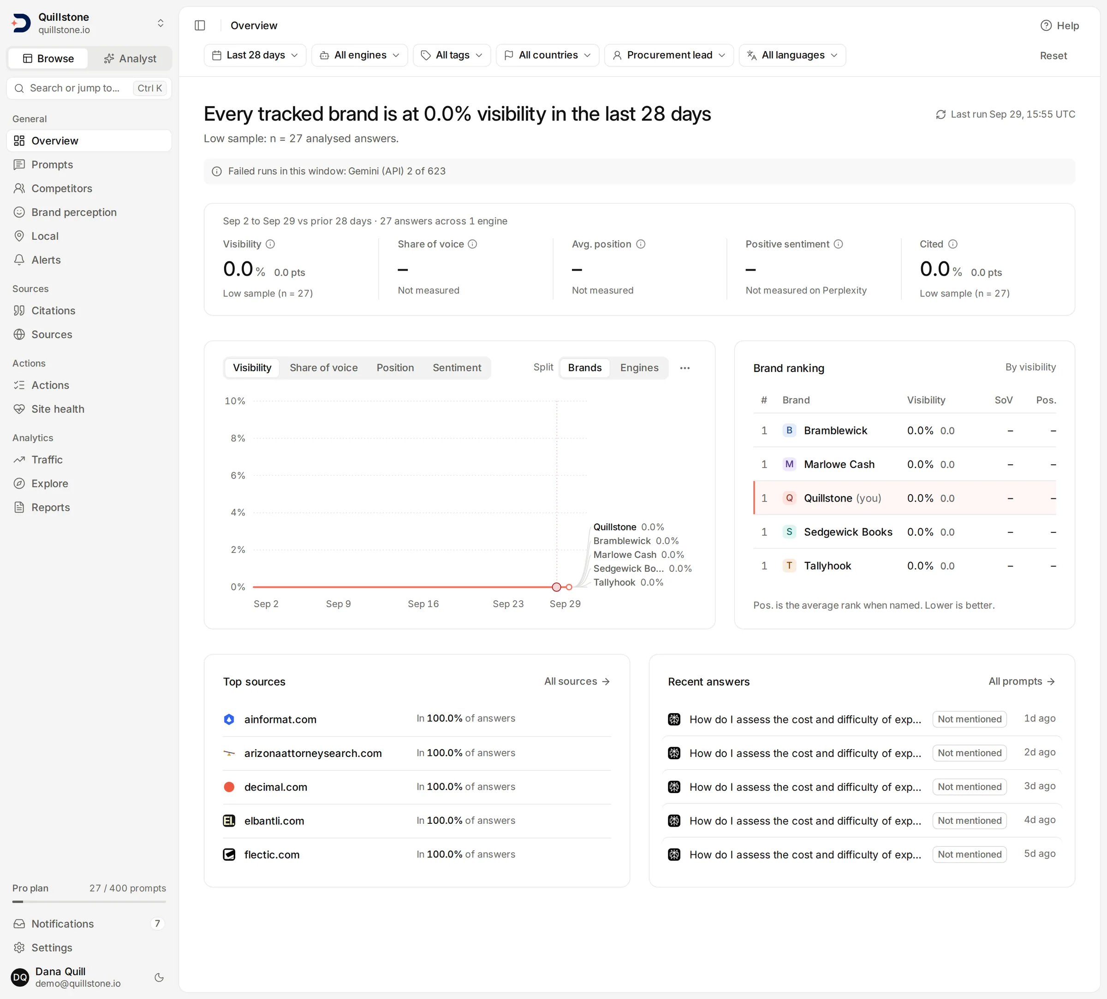Click the Avg. position info icon
The width and height of the screenshot is (1107, 999).
[x=640, y=244]
